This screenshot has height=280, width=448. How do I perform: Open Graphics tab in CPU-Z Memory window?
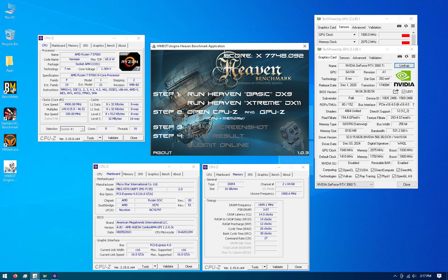coord(263,175)
